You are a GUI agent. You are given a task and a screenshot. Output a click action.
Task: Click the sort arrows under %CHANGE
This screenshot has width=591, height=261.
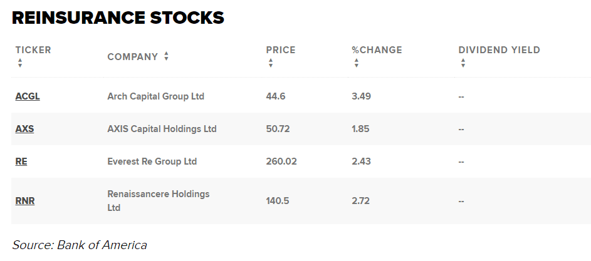(x=356, y=63)
